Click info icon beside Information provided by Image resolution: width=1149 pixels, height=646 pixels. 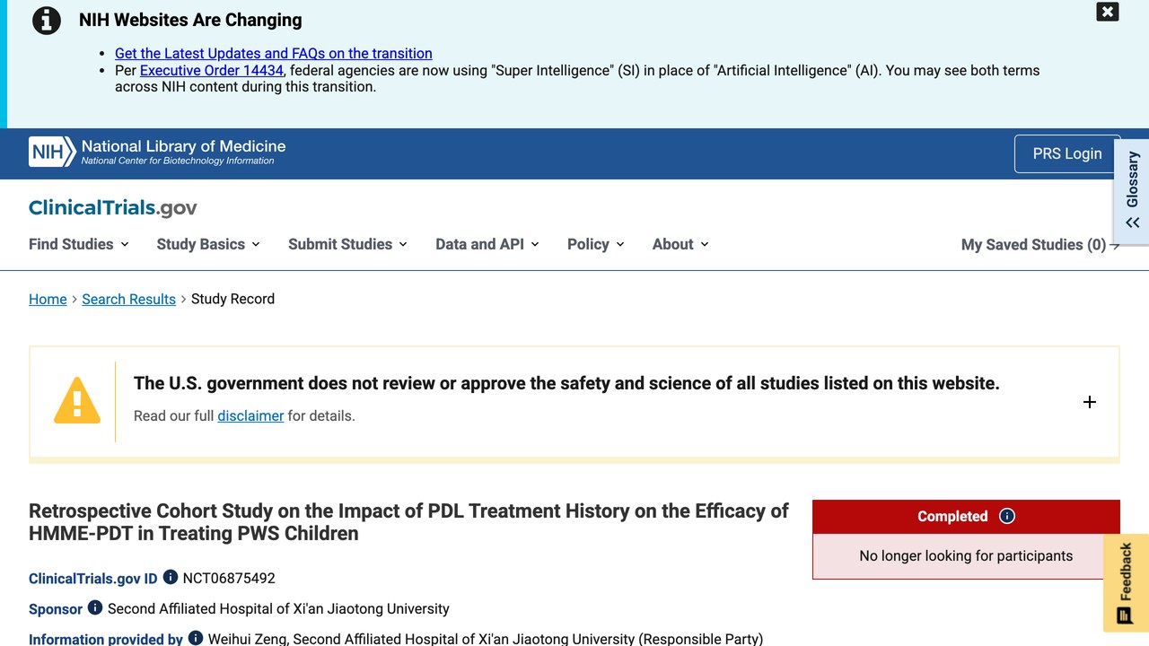coord(196,638)
